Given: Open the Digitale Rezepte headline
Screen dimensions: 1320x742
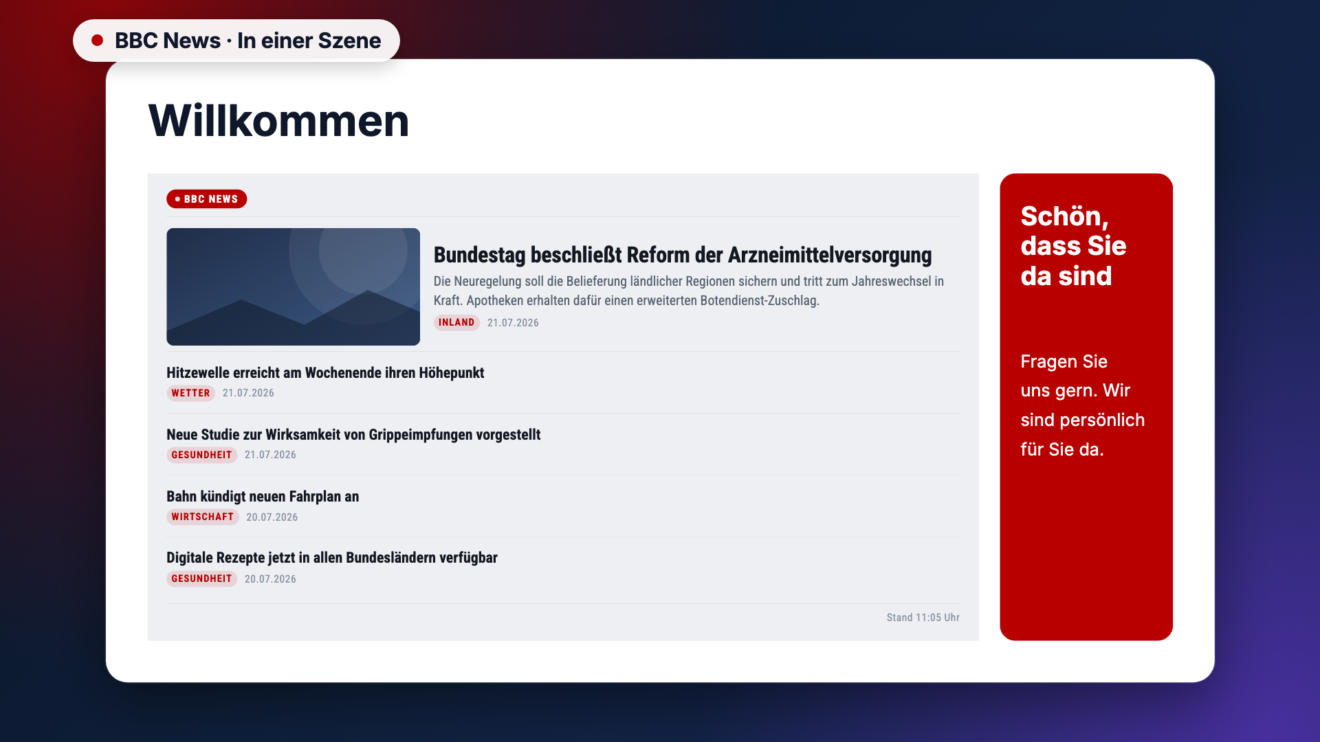Looking at the screenshot, I should tap(332, 558).
